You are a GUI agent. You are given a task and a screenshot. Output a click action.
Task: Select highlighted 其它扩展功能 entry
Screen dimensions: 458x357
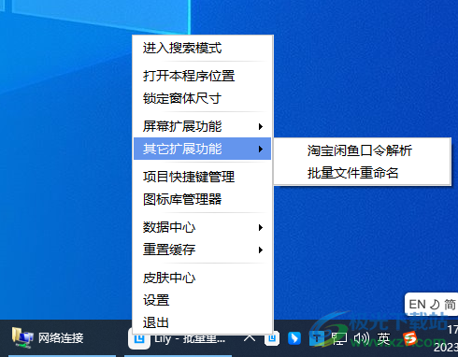click(203, 149)
